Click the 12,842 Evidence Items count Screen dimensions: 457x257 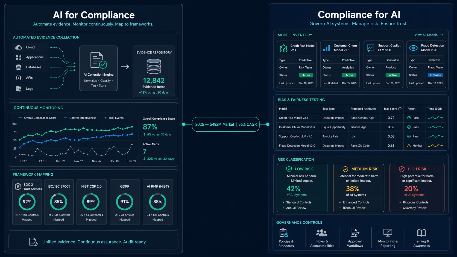coord(154,81)
